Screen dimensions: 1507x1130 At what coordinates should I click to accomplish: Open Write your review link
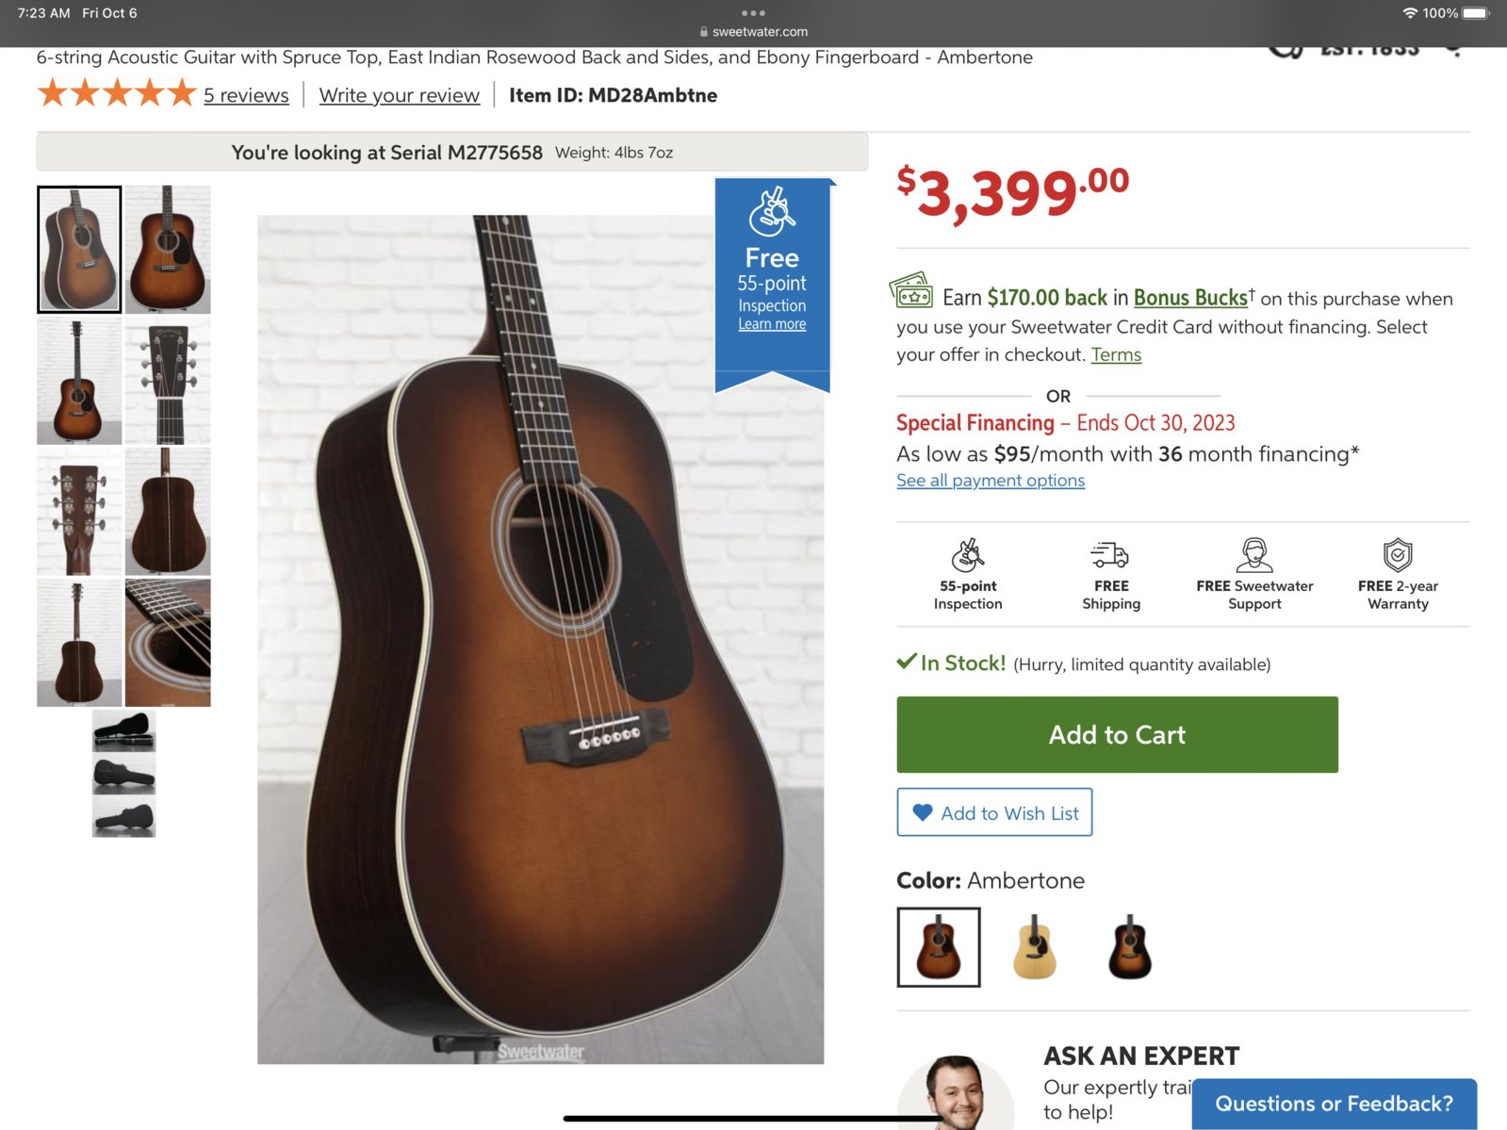click(x=399, y=95)
